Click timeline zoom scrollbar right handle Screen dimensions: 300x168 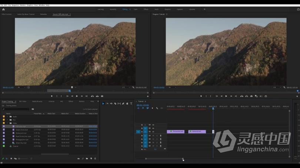183,159
